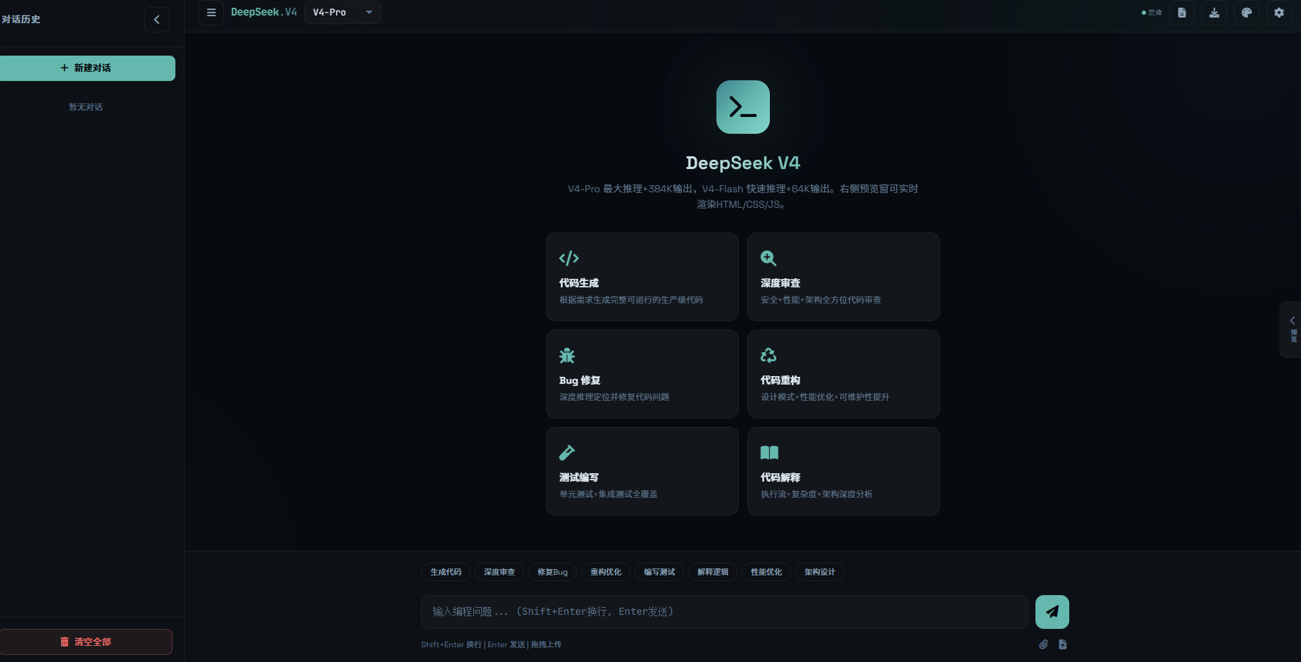This screenshot has width=1301, height=662.
Task: Click the 深度审查 quick chip above the input
Action: 499,572
